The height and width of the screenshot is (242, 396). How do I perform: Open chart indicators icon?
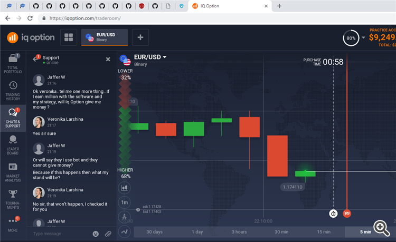point(125,231)
